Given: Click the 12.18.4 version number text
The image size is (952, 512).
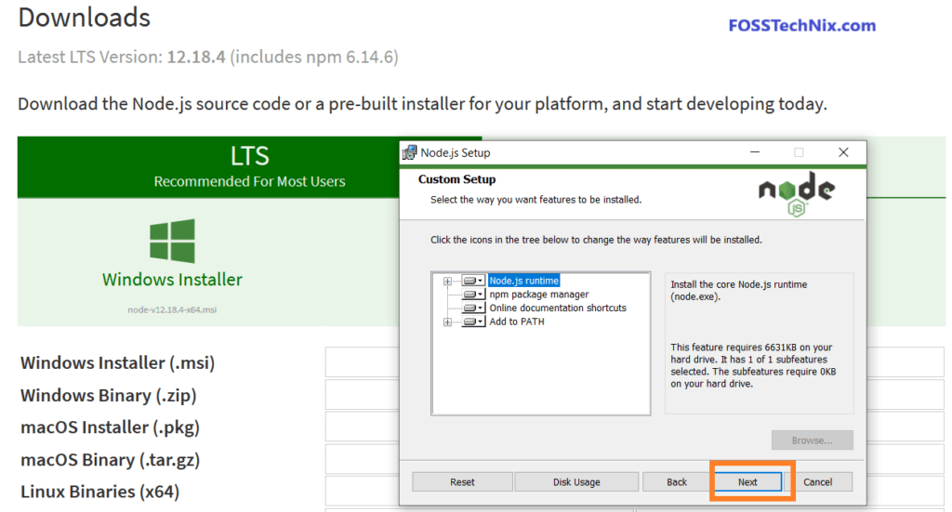Looking at the screenshot, I should pos(196,57).
